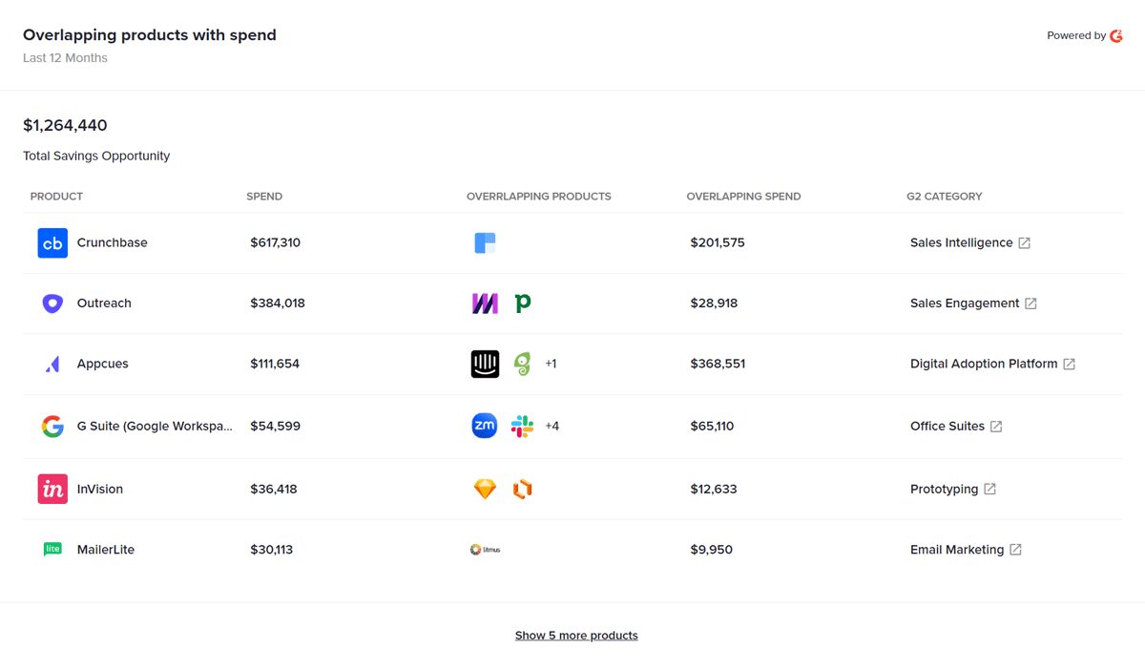Open the external link icon beside Digital Adoption Platform
The image size is (1145, 669).
pyautogui.click(x=1069, y=365)
